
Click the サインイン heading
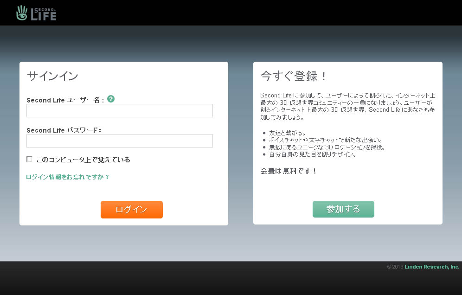52,76
